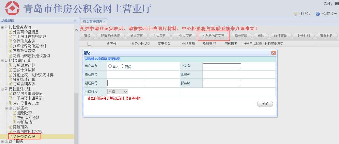Click the document icon beside 贷款政策查询

tap(11, 51)
